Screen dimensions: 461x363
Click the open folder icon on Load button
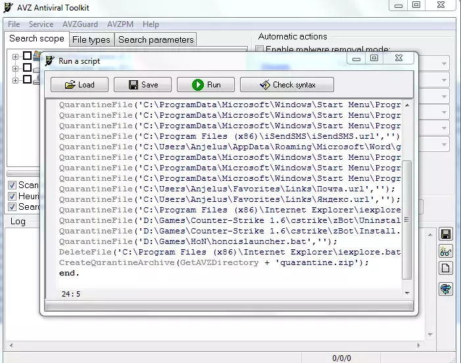pyautogui.click(x=70, y=85)
